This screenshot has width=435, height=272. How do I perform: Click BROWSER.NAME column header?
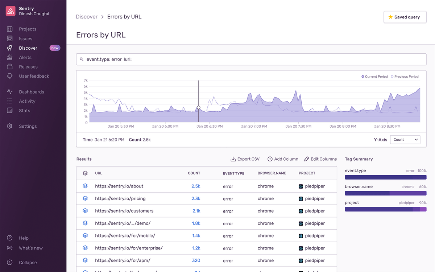click(x=271, y=173)
